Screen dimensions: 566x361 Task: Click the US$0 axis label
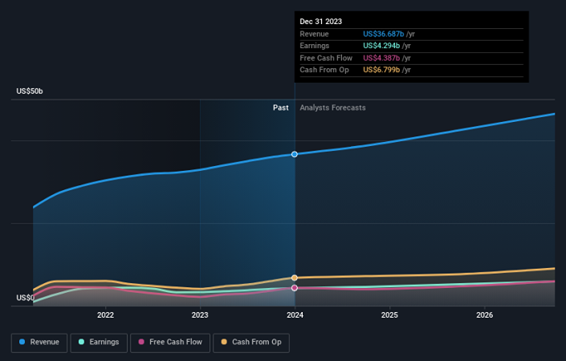click(25, 298)
